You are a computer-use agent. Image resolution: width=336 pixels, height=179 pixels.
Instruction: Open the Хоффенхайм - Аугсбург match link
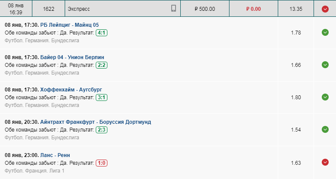click(x=71, y=90)
